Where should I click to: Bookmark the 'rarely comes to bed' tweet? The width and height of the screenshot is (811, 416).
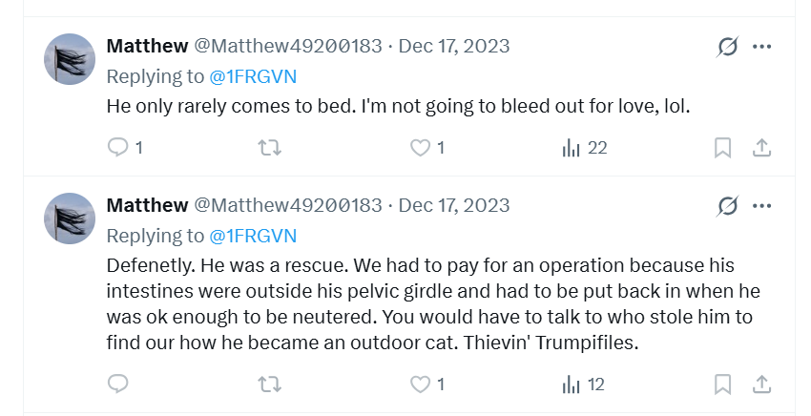[x=722, y=148]
